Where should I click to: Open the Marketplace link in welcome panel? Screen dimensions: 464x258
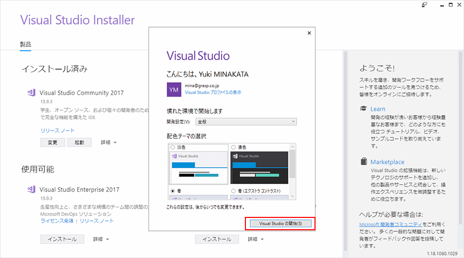point(387,162)
